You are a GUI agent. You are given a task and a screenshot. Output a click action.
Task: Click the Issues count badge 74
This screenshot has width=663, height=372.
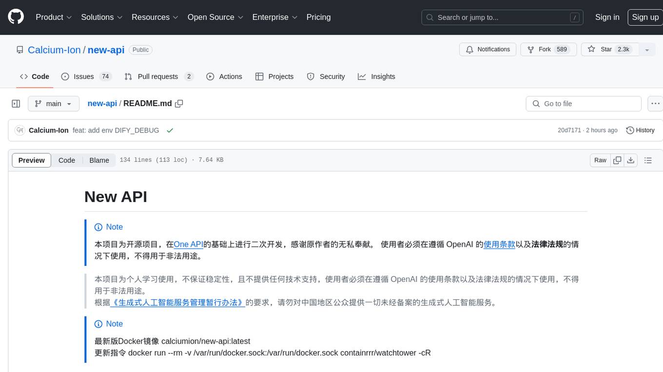(x=105, y=76)
